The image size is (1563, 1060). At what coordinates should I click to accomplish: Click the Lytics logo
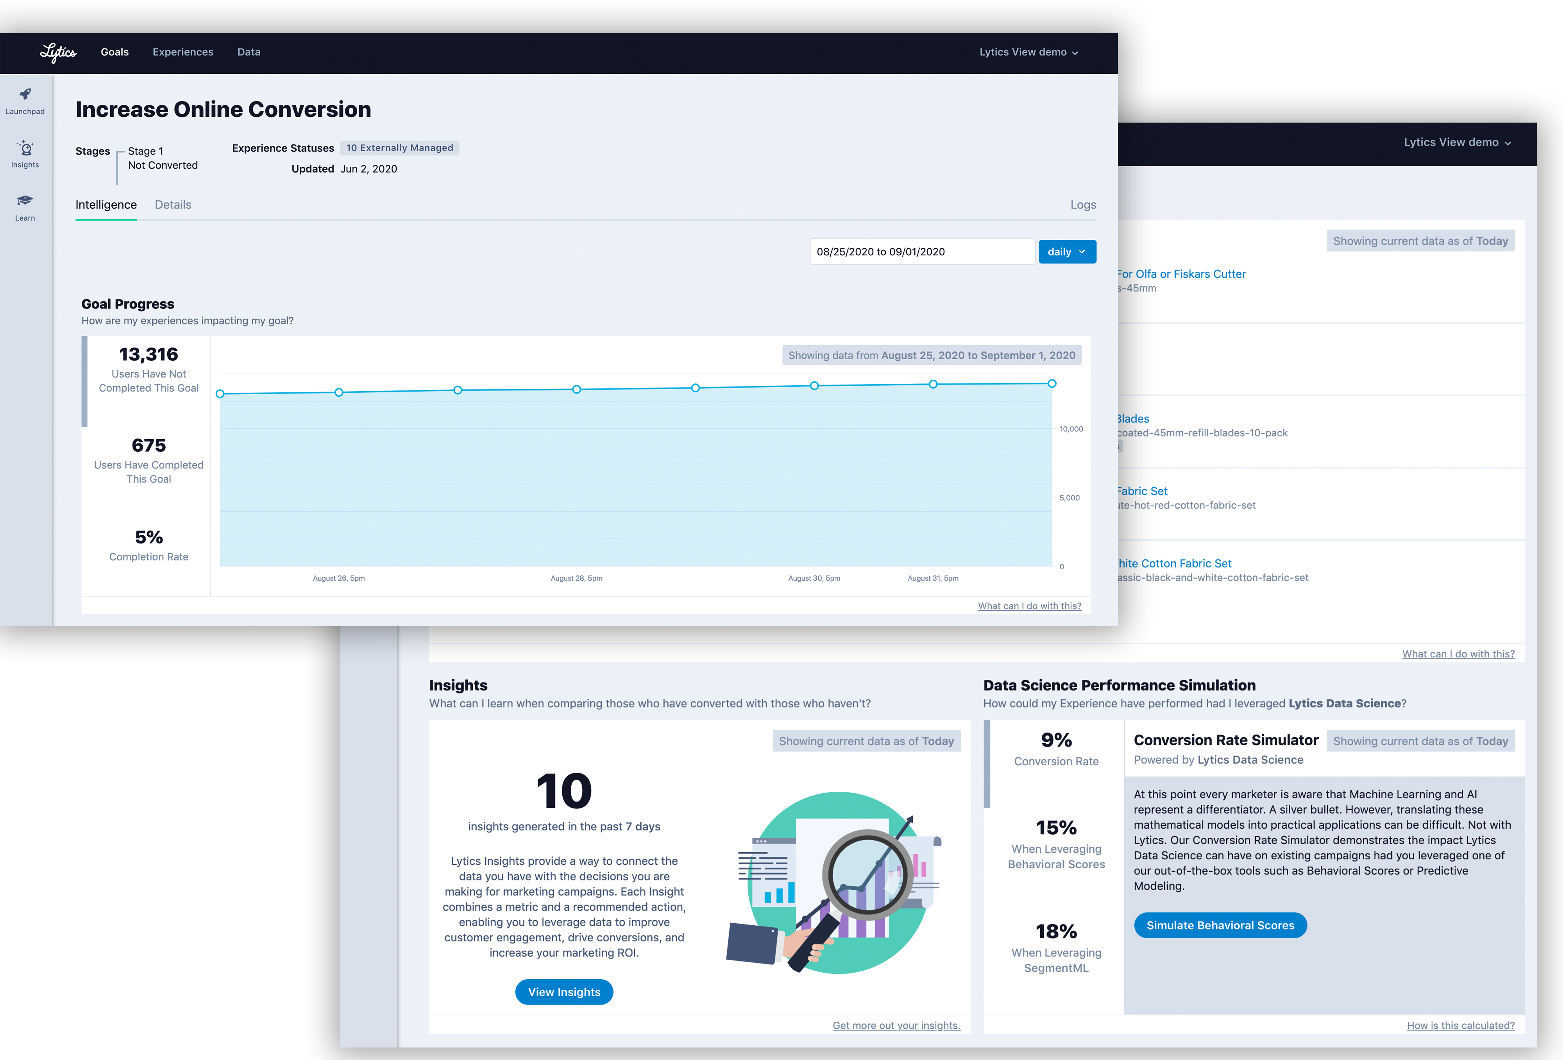tap(58, 52)
